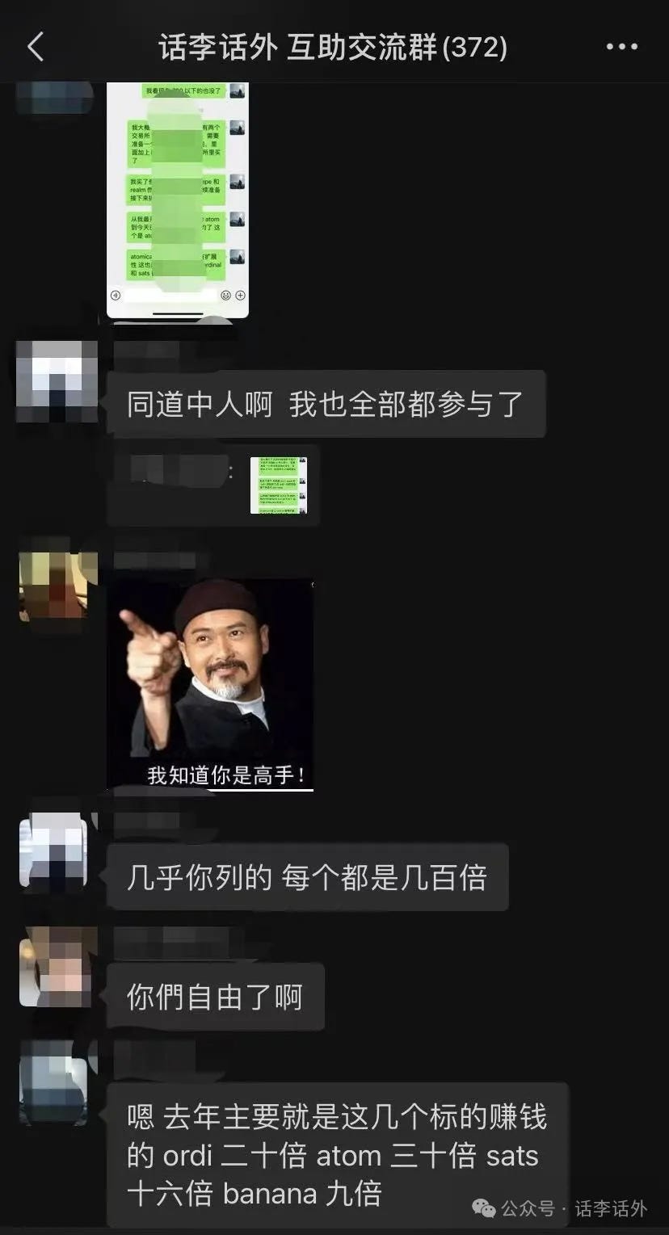Open the 我知道你是高手 meme image

tap(210, 685)
